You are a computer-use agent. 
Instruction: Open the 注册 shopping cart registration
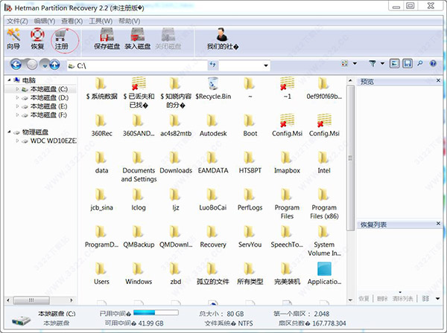(x=61, y=39)
